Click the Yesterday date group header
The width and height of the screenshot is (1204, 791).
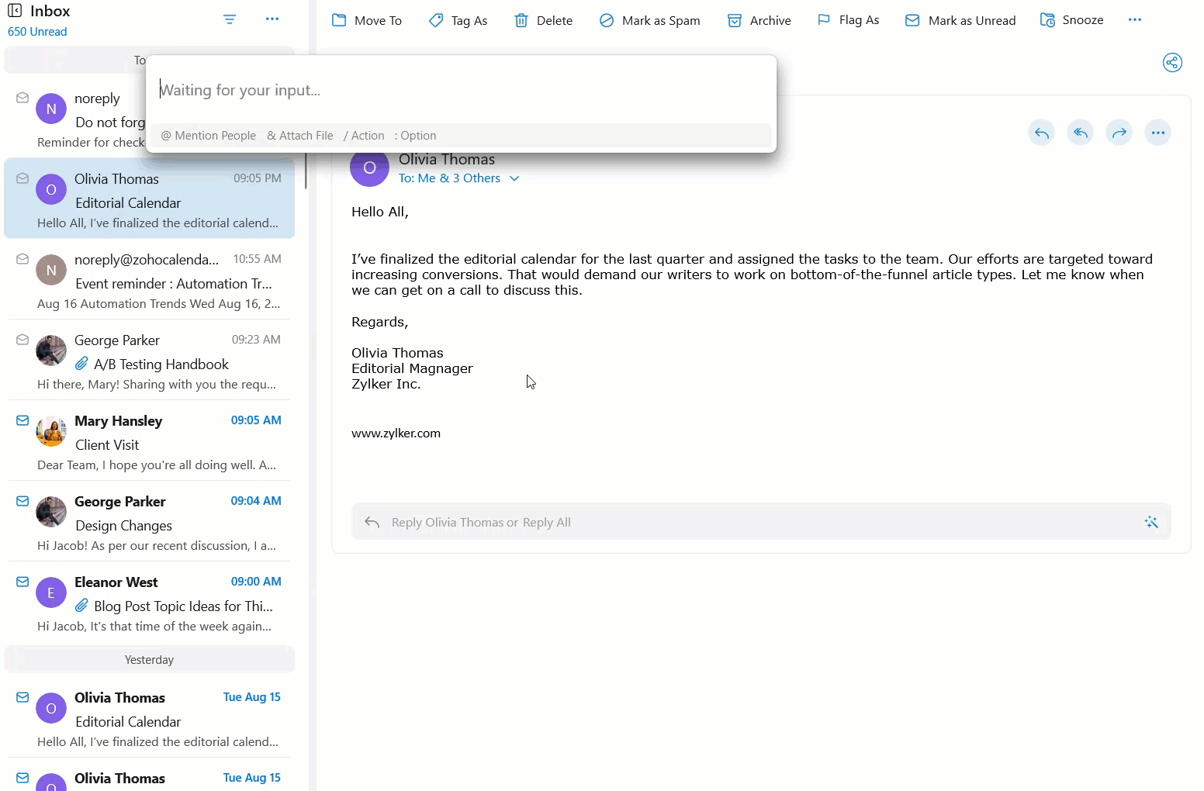150,660
